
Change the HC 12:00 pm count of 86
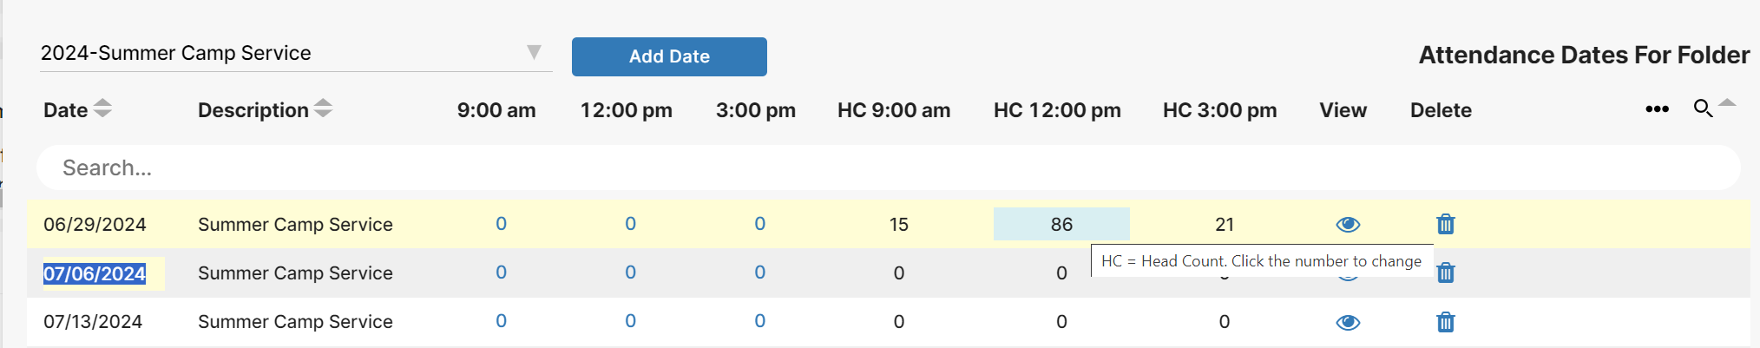click(x=1061, y=224)
